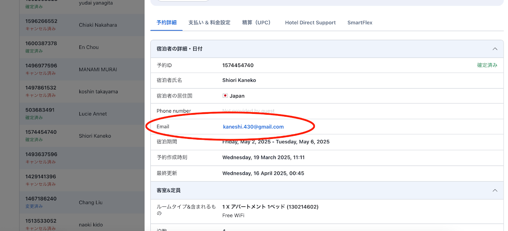Select MANAMI MURAI's reservation row
508x231 pixels.
(x=98, y=69)
